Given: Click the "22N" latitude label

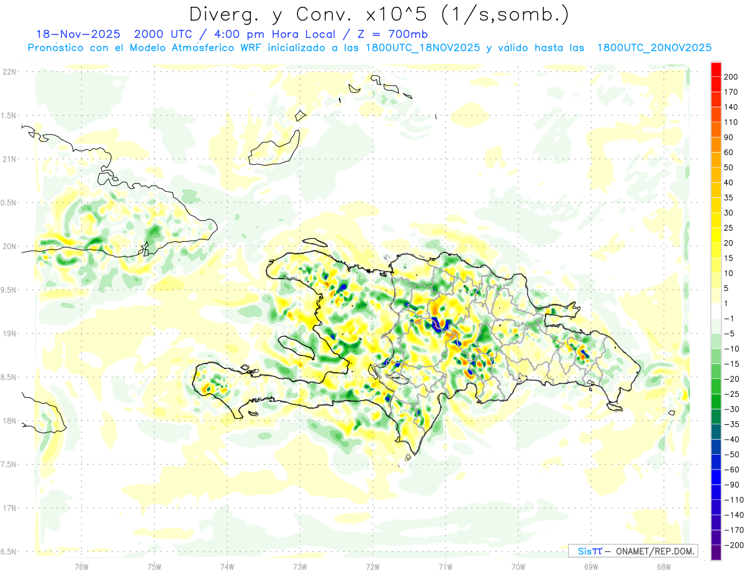Looking at the screenshot, I should (9, 72).
